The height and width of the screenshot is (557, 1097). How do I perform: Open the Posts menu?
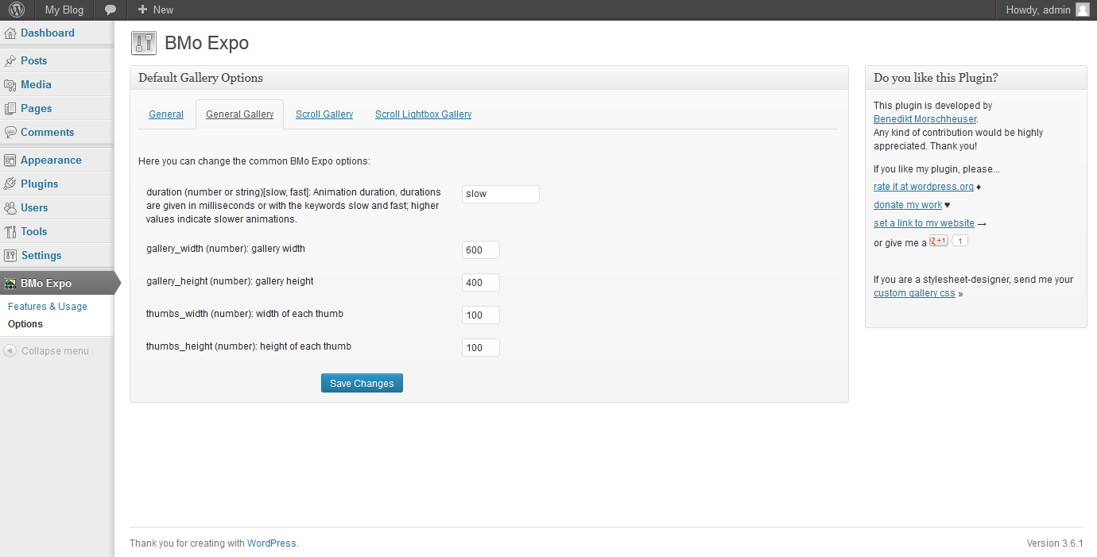34,60
